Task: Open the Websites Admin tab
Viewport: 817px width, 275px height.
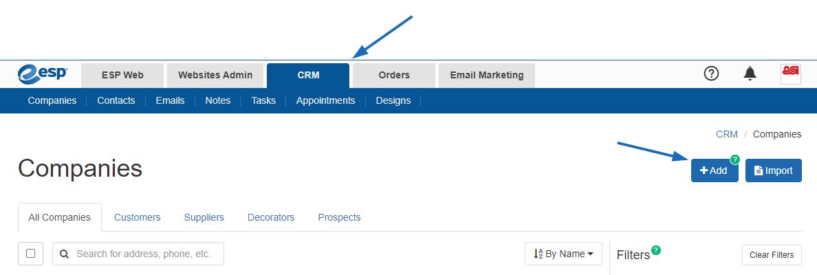Action: pyautogui.click(x=215, y=76)
